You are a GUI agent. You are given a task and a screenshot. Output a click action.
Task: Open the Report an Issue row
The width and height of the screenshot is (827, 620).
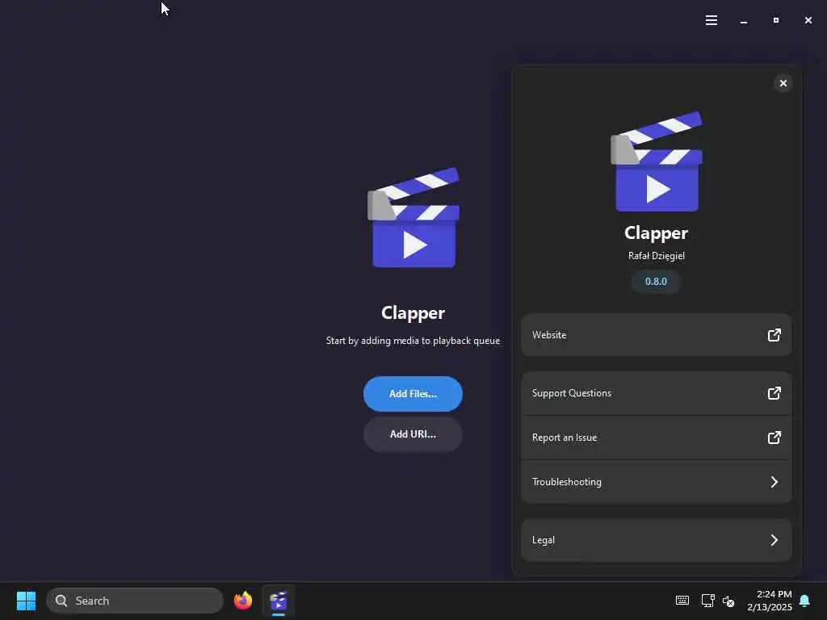point(656,438)
